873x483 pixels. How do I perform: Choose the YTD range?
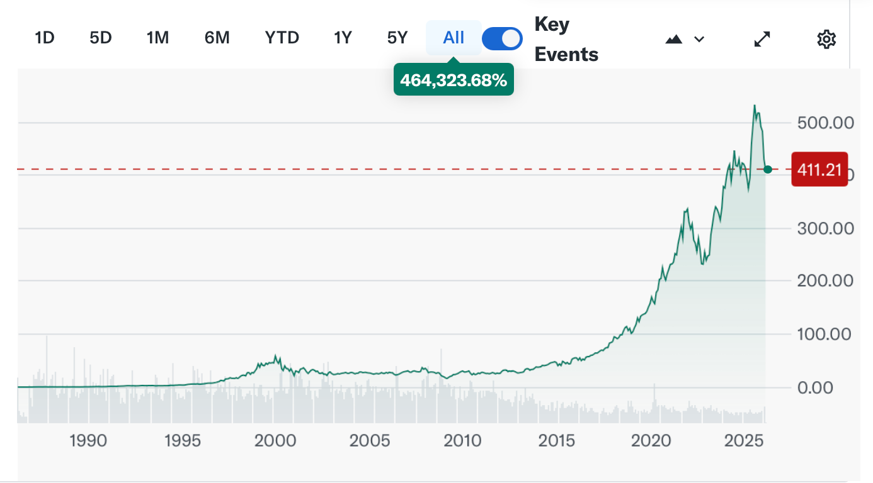tap(282, 38)
